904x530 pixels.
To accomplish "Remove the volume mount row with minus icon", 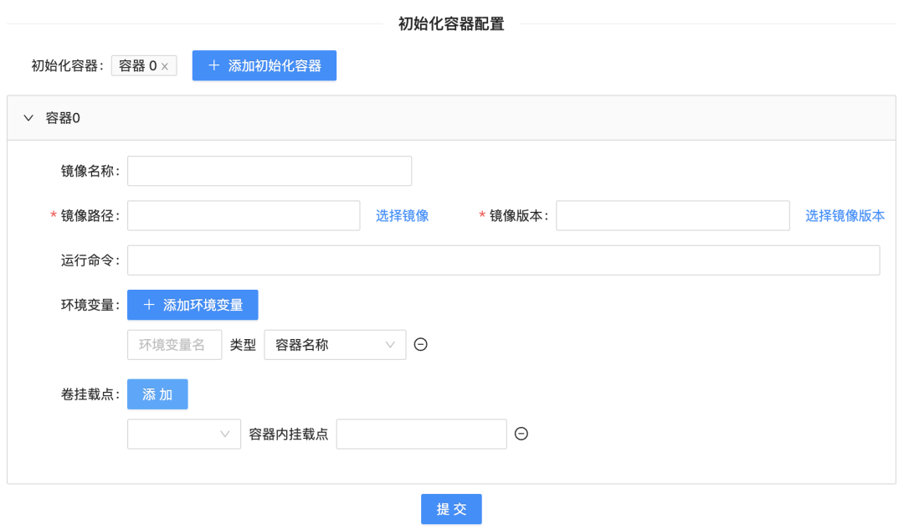I will point(521,434).
